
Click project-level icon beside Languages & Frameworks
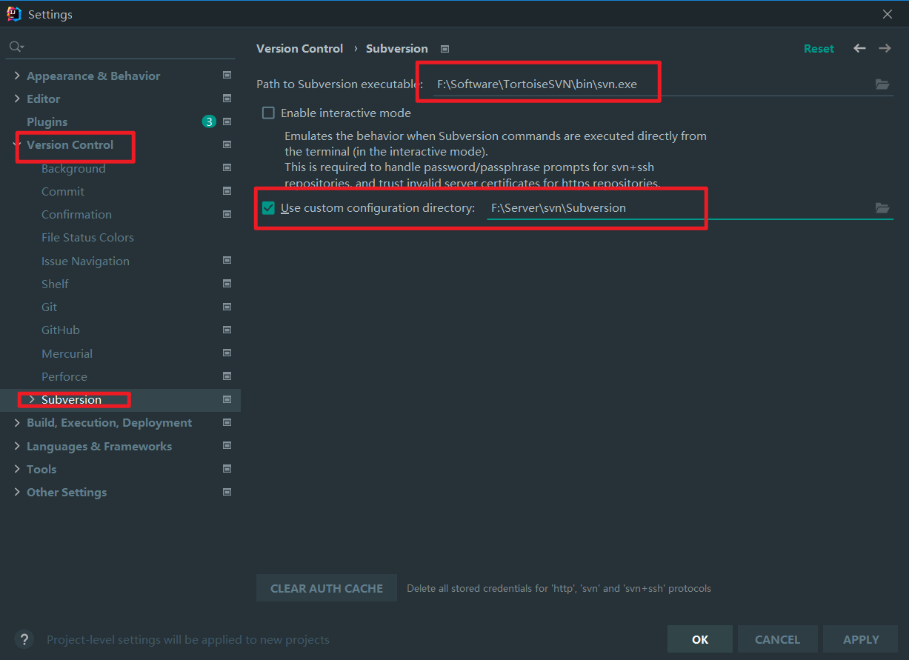coord(227,446)
